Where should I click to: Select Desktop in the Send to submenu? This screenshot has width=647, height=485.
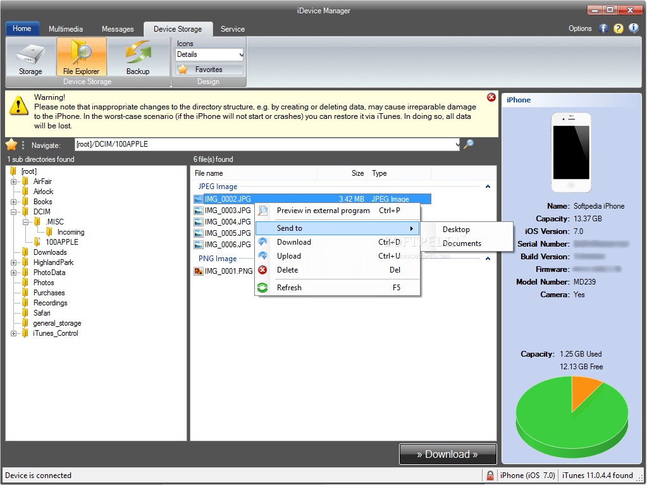tap(456, 230)
